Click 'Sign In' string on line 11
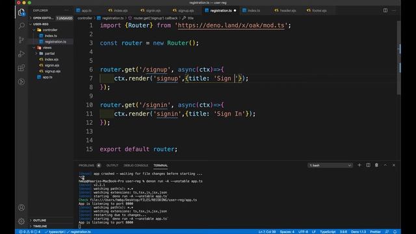The height and width of the screenshot is (234, 416). pos(229,114)
